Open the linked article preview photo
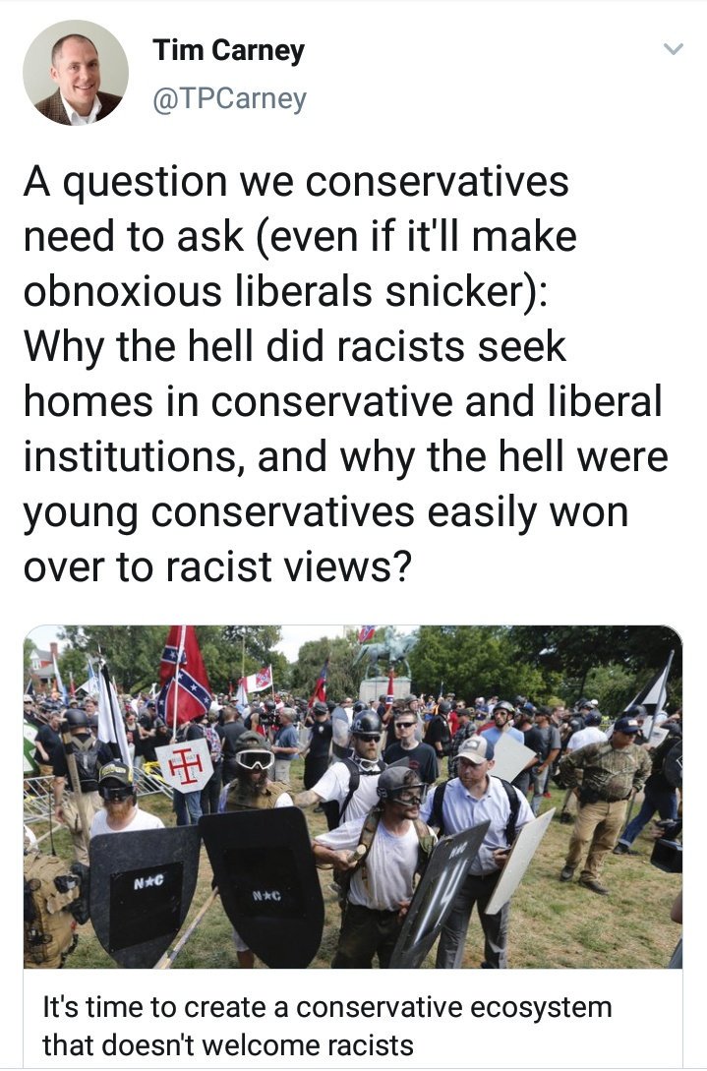This screenshot has height=1071, width=707. tap(353, 797)
